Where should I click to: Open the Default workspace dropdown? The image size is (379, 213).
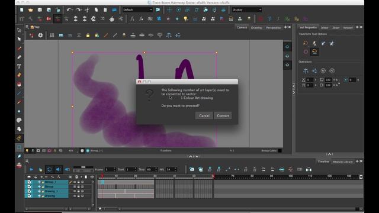click(137, 9)
